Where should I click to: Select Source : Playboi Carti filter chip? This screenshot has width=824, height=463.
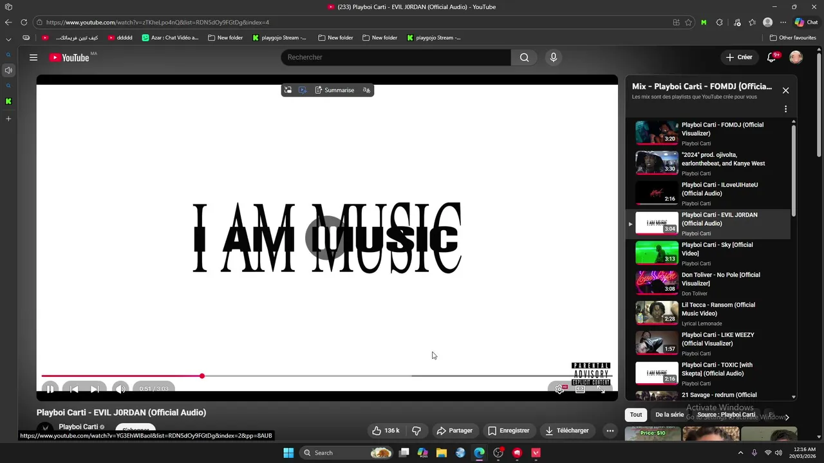click(x=726, y=415)
